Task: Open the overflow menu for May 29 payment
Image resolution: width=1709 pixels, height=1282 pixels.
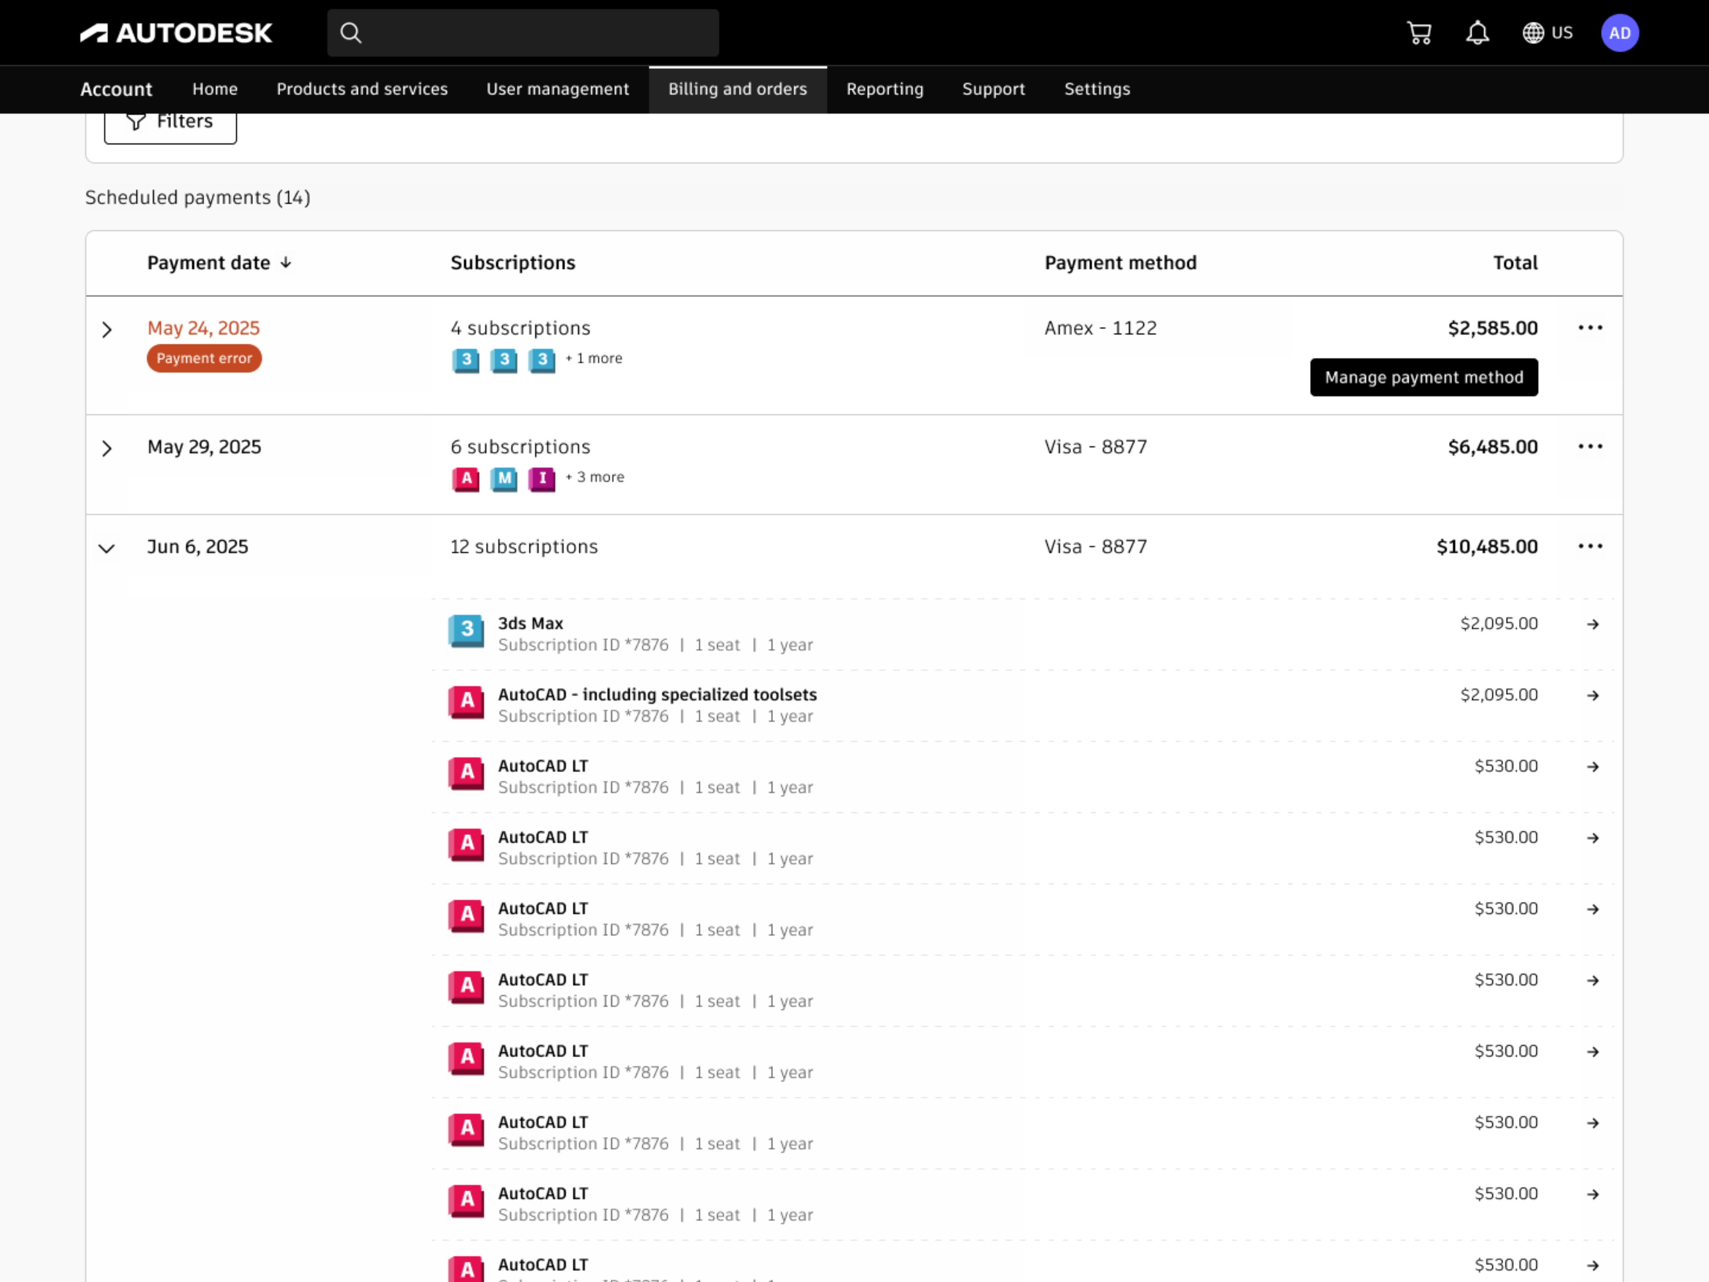Action: pyautogui.click(x=1591, y=446)
